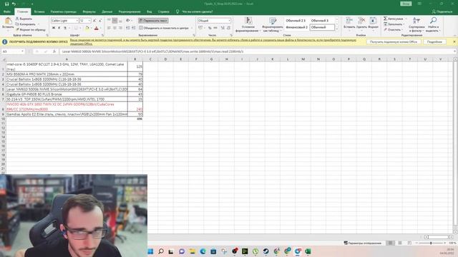The height and width of the screenshot is (257, 458).
Task: Select cell with Gigabyte GP-P450B text
Action: [x=67, y=94]
